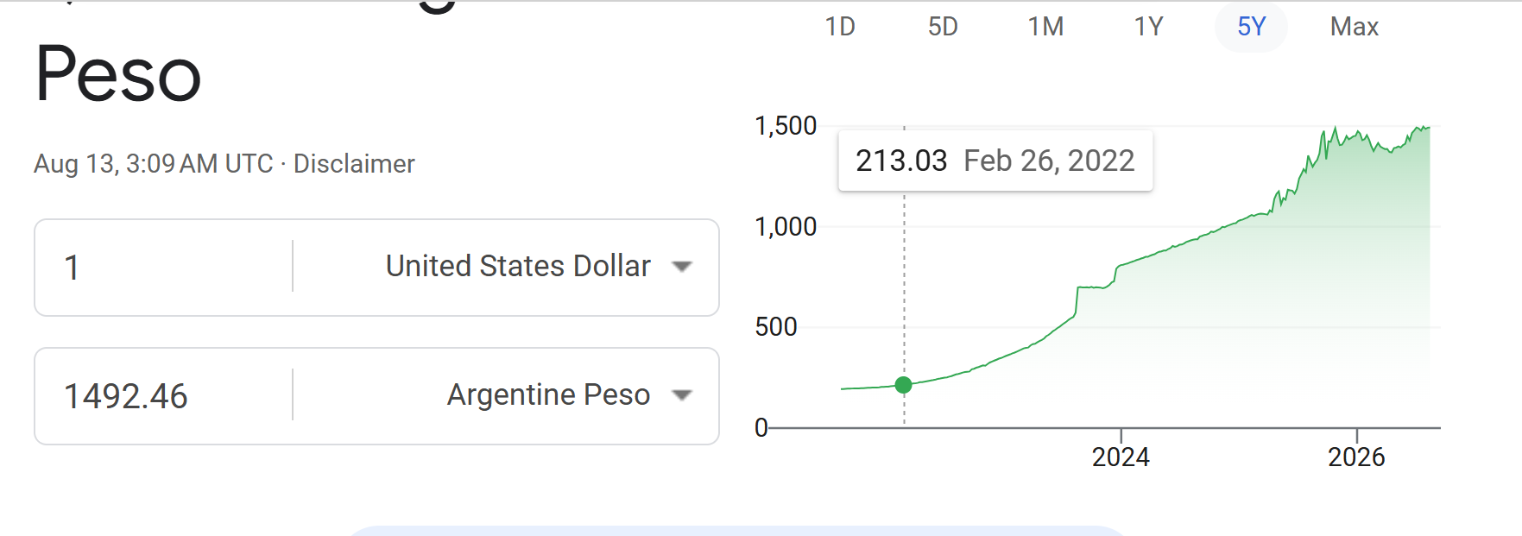Click arrow icon beside United States Dollar
The width and height of the screenshot is (1522, 536).
pos(682,267)
